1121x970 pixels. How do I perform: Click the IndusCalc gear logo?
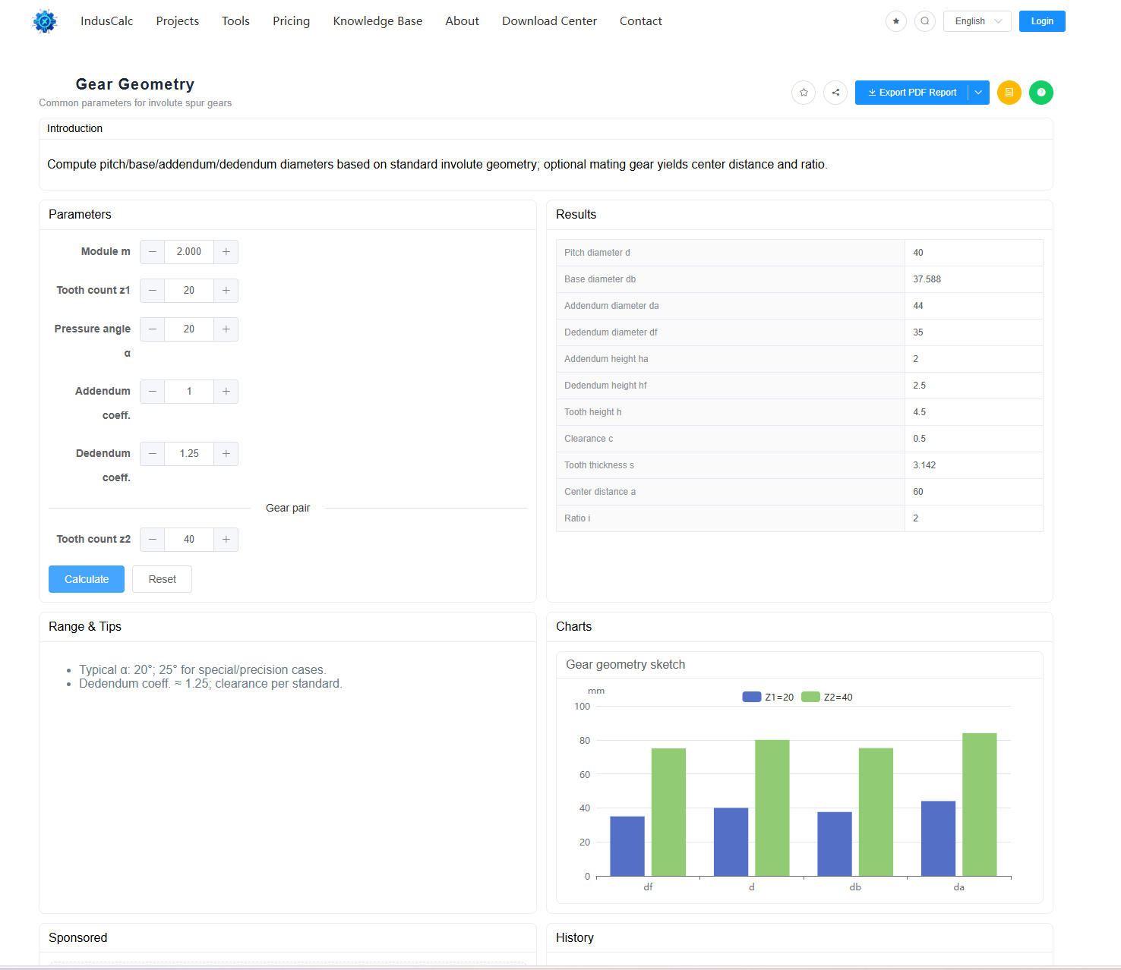(45, 21)
